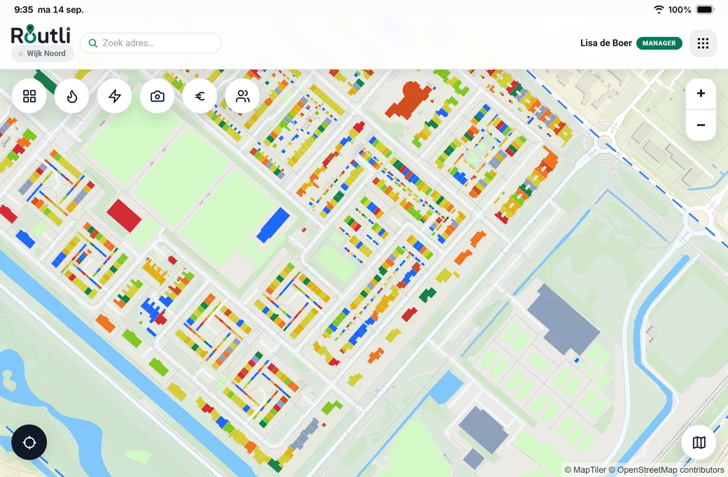Image resolution: width=728 pixels, height=477 pixels.
Task: Tap the battery status indicator
Action: coord(705,10)
